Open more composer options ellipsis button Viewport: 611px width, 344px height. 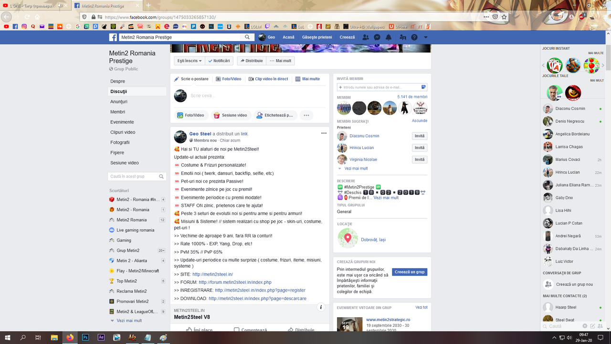(x=306, y=115)
